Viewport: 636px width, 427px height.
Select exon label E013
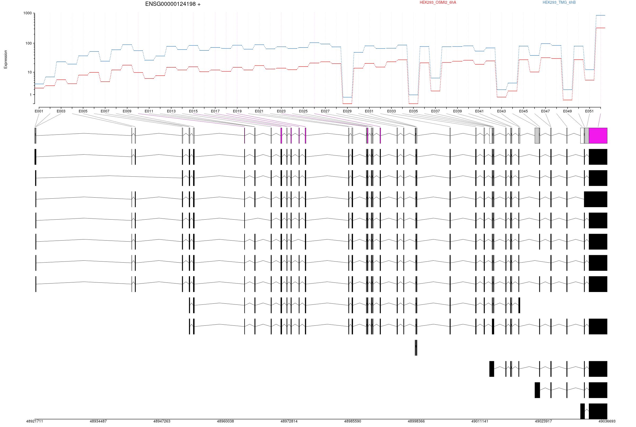tap(171, 111)
